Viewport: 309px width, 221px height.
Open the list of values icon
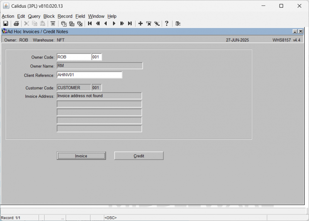[53, 24]
